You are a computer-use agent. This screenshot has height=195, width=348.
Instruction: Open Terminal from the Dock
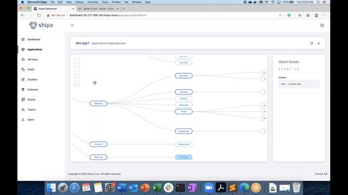click(180, 188)
